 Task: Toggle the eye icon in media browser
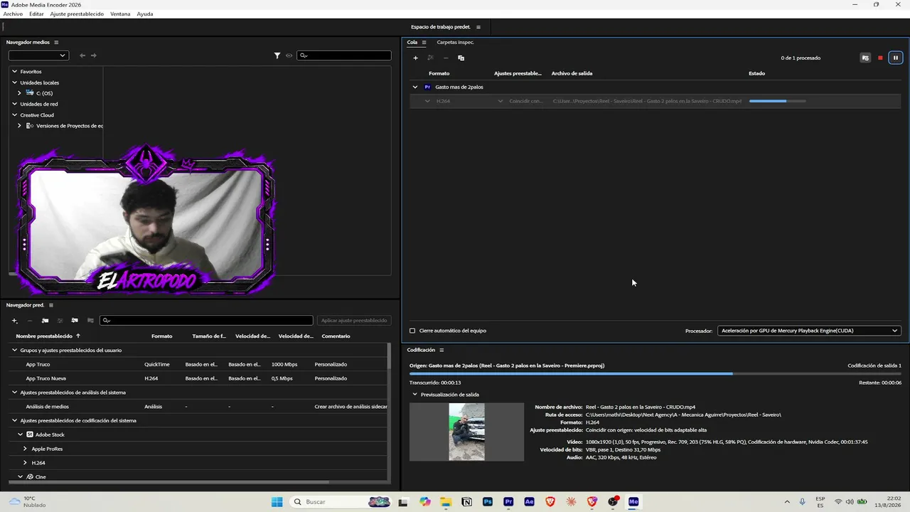click(289, 55)
